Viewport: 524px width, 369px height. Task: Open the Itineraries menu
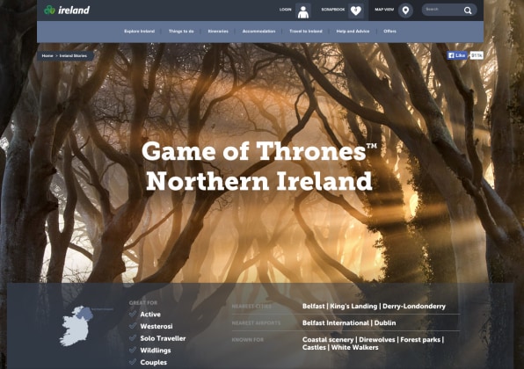(218, 31)
